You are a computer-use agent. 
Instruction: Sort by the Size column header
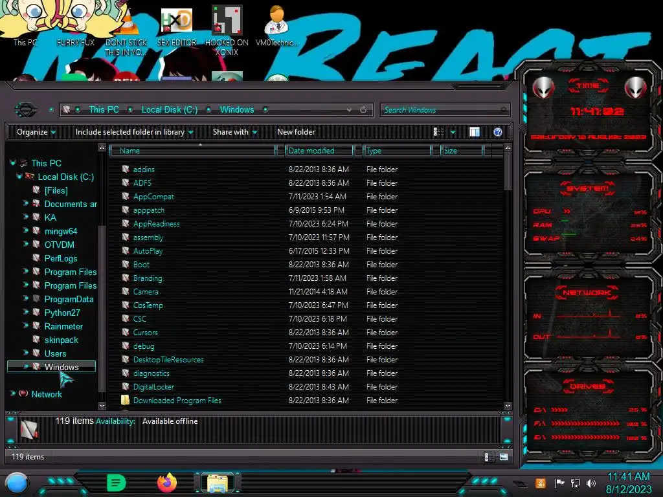(462, 150)
